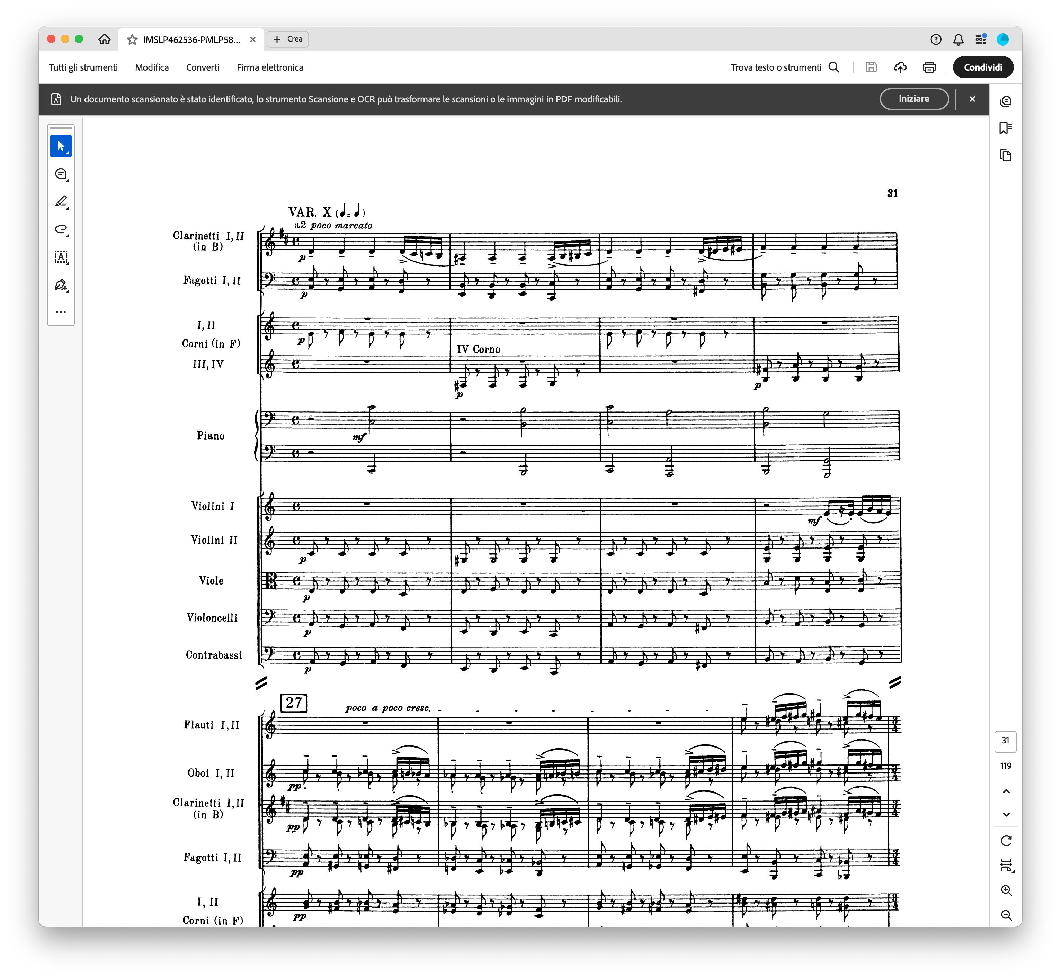The width and height of the screenshot is (1061, 978).
Task: Click the drag handle atop the tool panel
Action: pos(61,128)
